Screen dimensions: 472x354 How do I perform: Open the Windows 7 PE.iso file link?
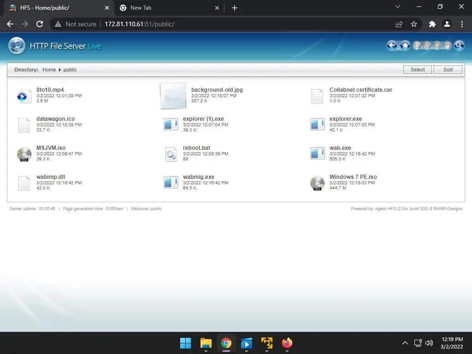point(353,177)
